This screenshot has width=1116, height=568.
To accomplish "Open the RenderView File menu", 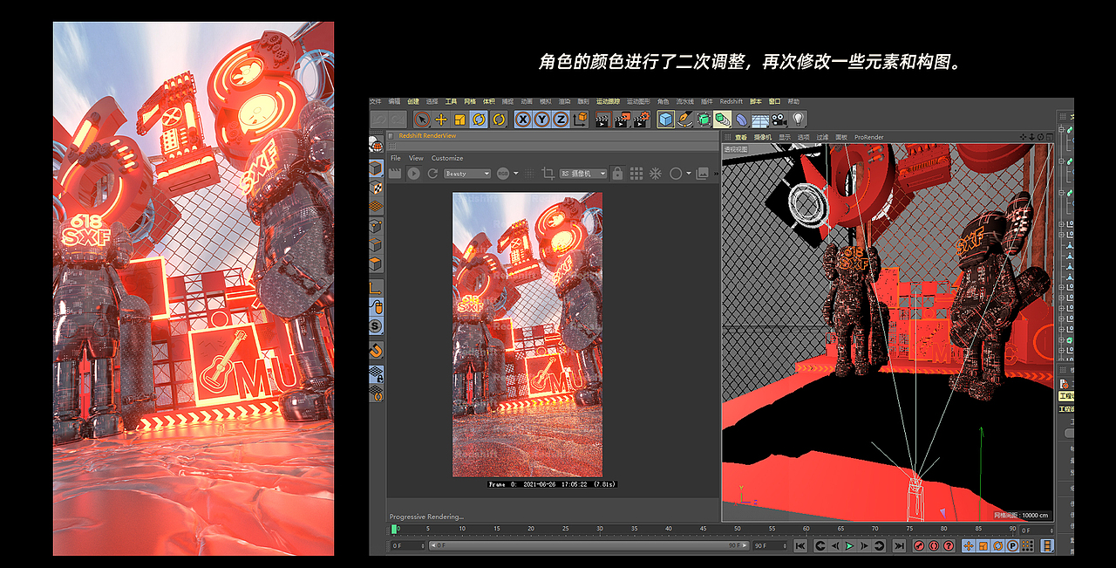I will (396, 158).
